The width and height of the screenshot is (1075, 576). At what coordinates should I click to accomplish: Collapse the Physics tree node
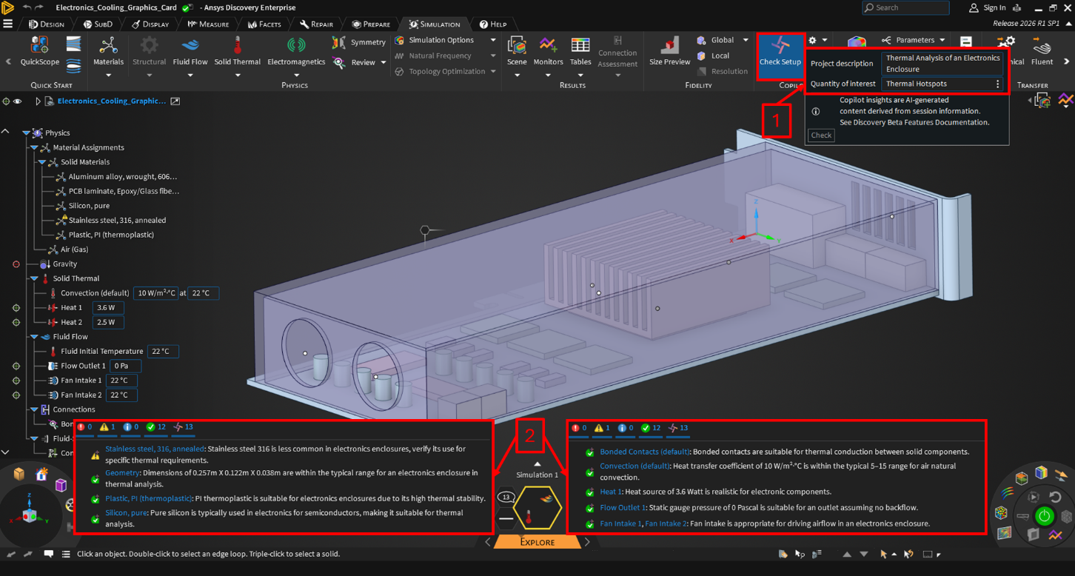point(26,133)
